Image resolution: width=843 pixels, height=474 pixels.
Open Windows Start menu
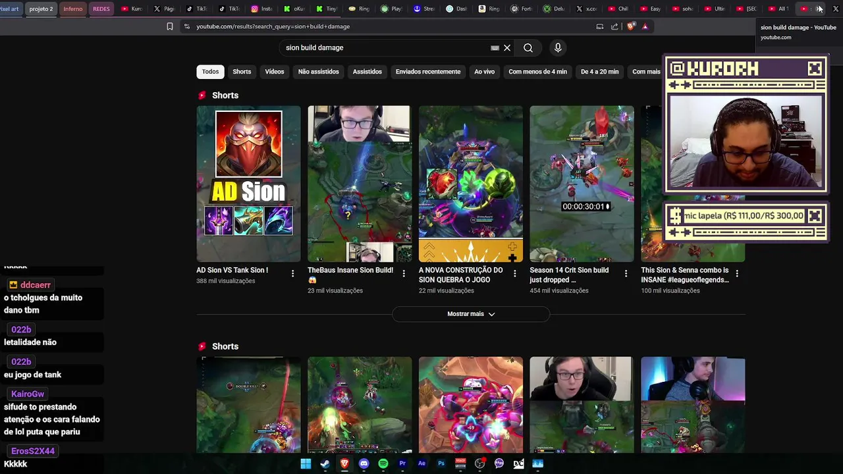click(x=306, y=463)
